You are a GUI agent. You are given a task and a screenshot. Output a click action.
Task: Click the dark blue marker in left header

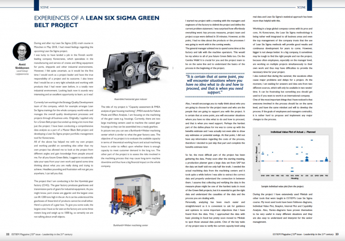tap(36, 5)
